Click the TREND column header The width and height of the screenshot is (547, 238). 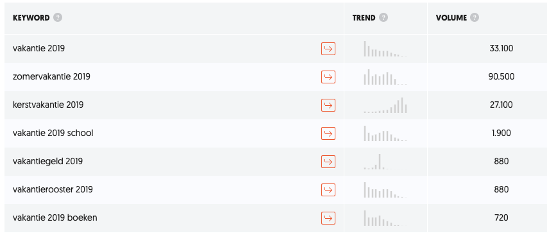[364, 18]
